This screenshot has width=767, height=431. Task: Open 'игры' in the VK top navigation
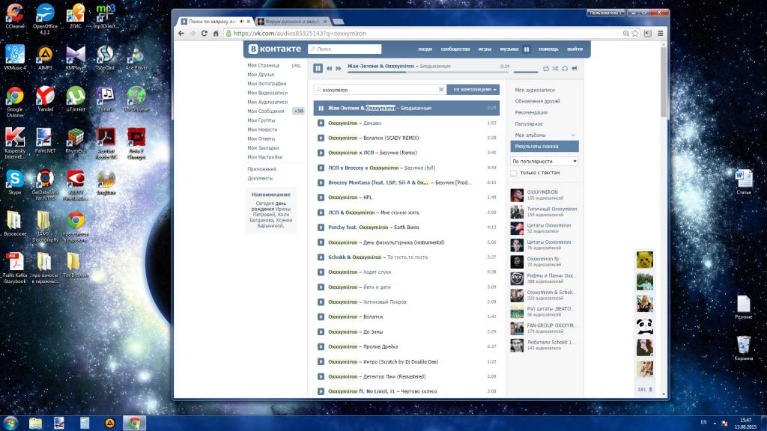(485, 49)
